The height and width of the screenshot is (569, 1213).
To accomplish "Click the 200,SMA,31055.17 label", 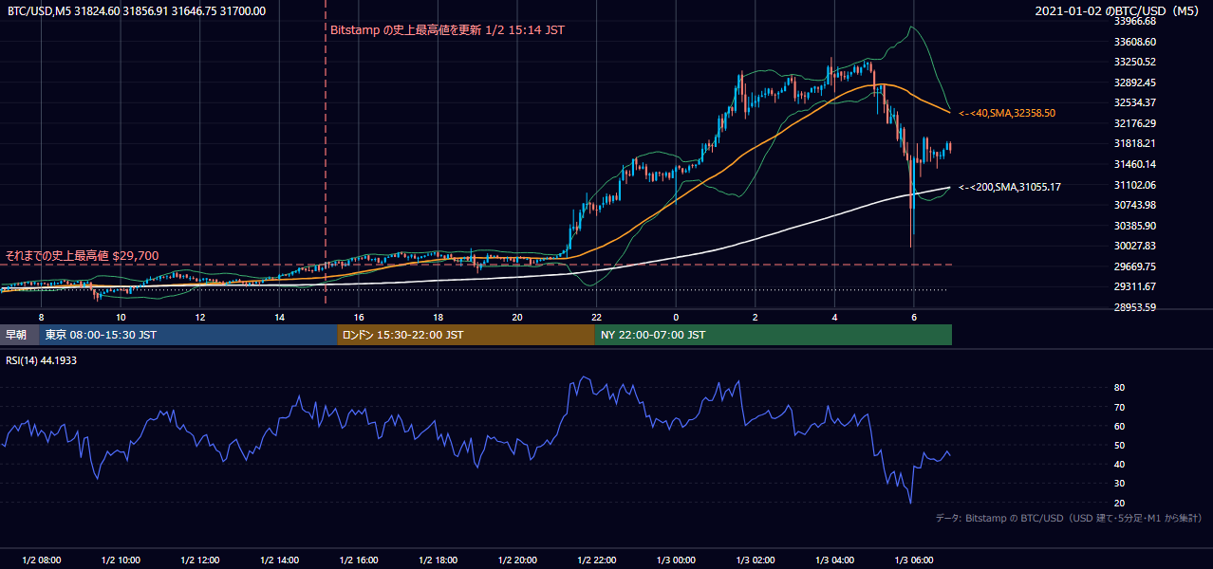I will (1010, 187).
